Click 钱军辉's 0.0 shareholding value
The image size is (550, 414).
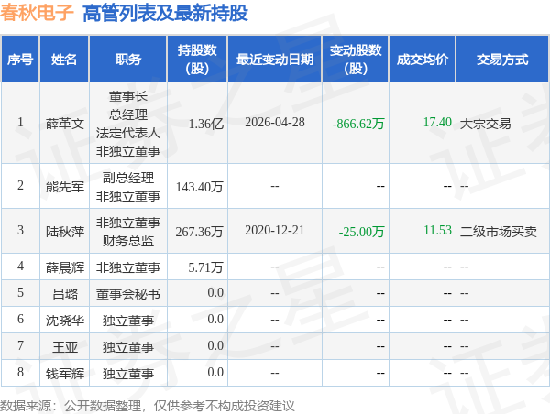215,372
